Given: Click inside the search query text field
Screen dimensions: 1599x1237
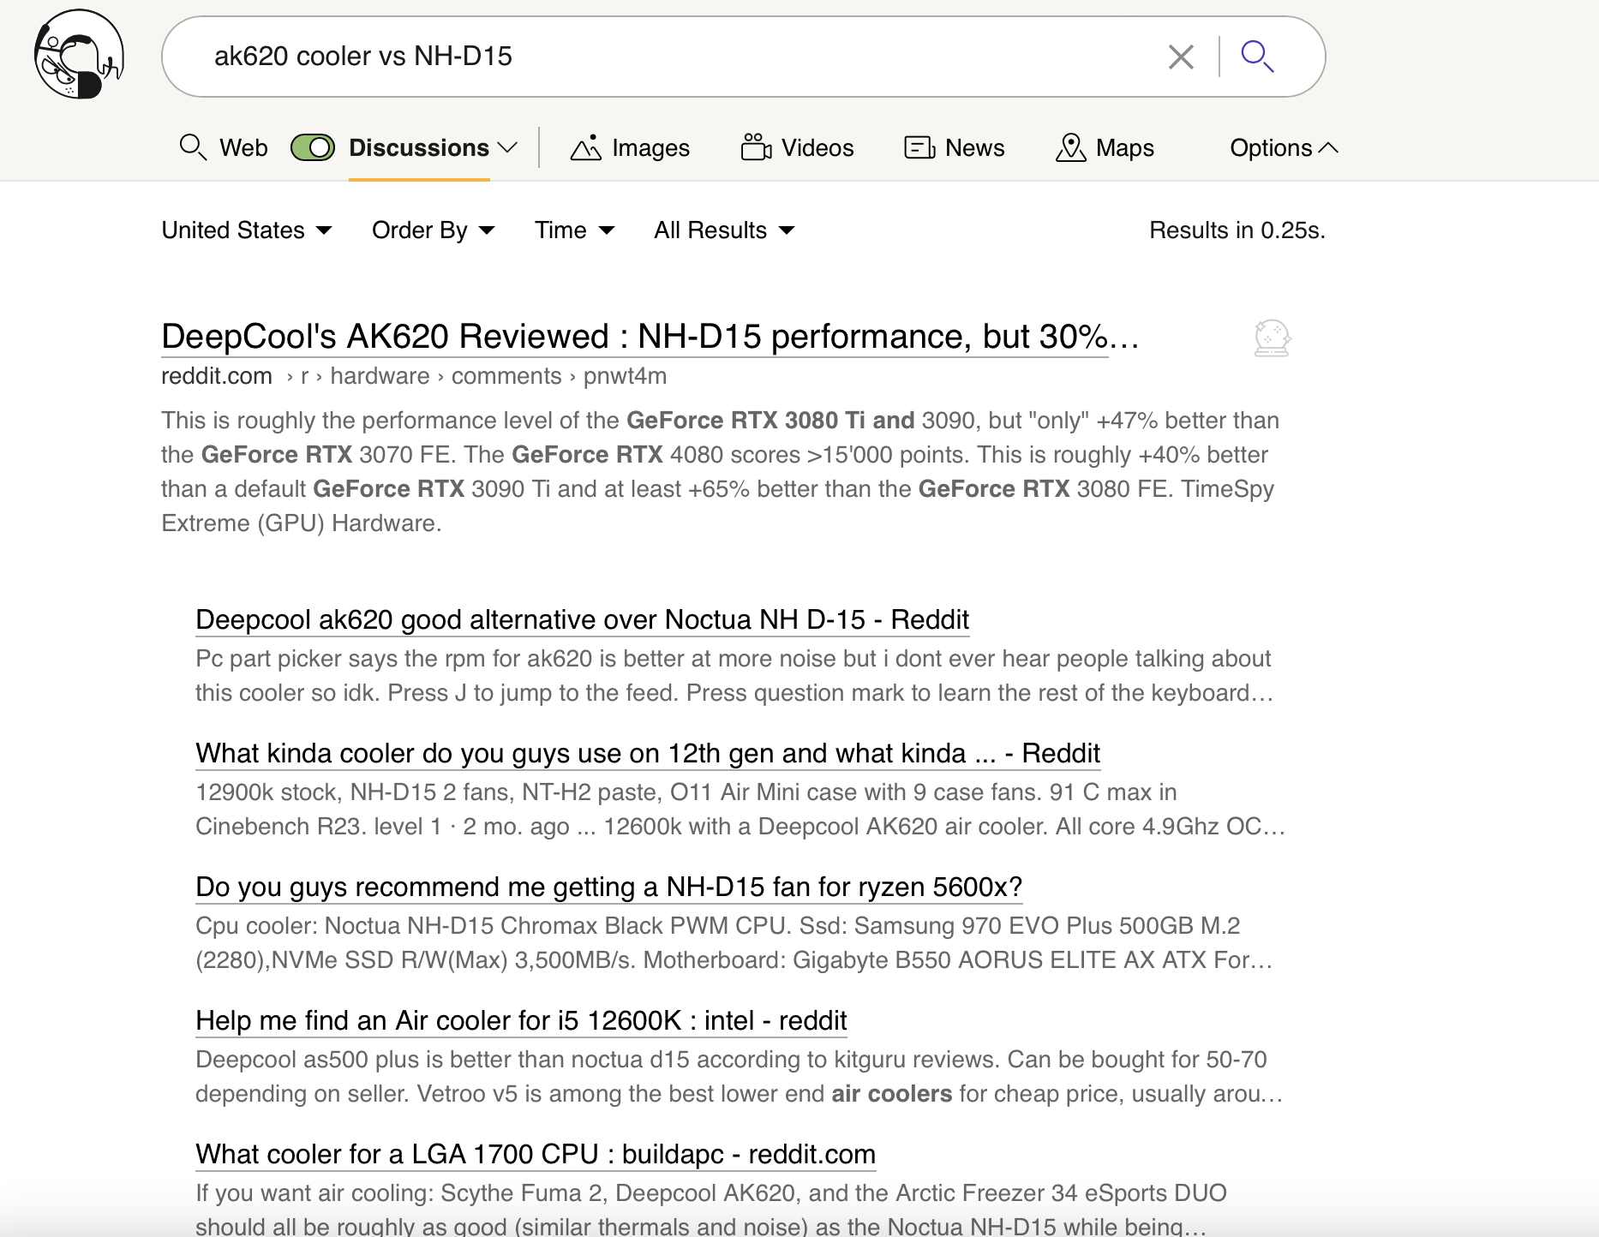Looking at the screenshot, I should (x=668, y=57).
